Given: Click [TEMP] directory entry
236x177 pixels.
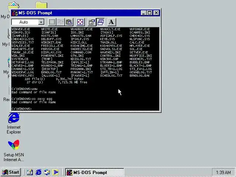Looking at the screenshot, I should (x=47, y=59).
